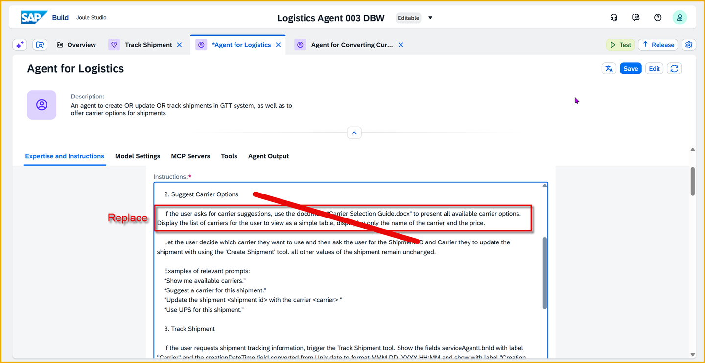Click the Test button
The height and width of the screenshot is (363, 705).
[620, 45]
